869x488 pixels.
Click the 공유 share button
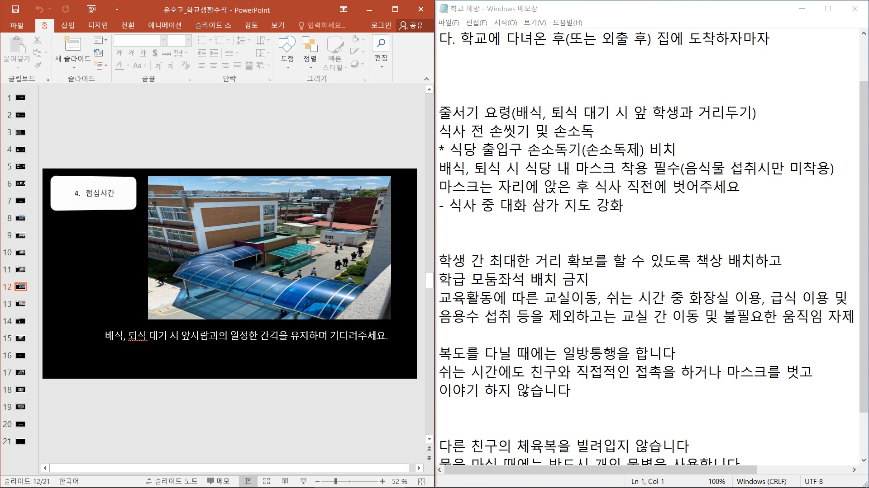point(411,25)
